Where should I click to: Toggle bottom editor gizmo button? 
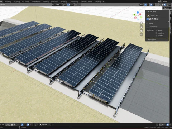[22, 125]
